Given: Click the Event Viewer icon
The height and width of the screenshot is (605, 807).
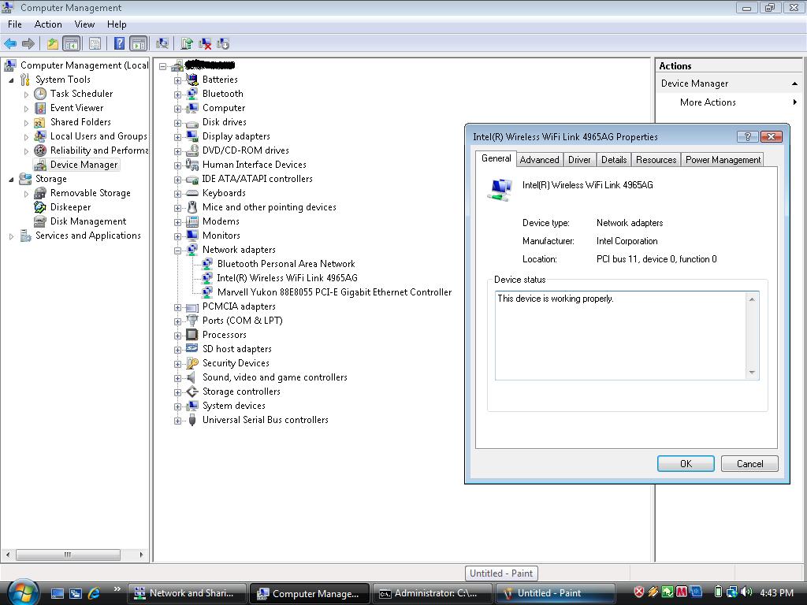Looking at the screenshot, I should (x=40, y=108).
